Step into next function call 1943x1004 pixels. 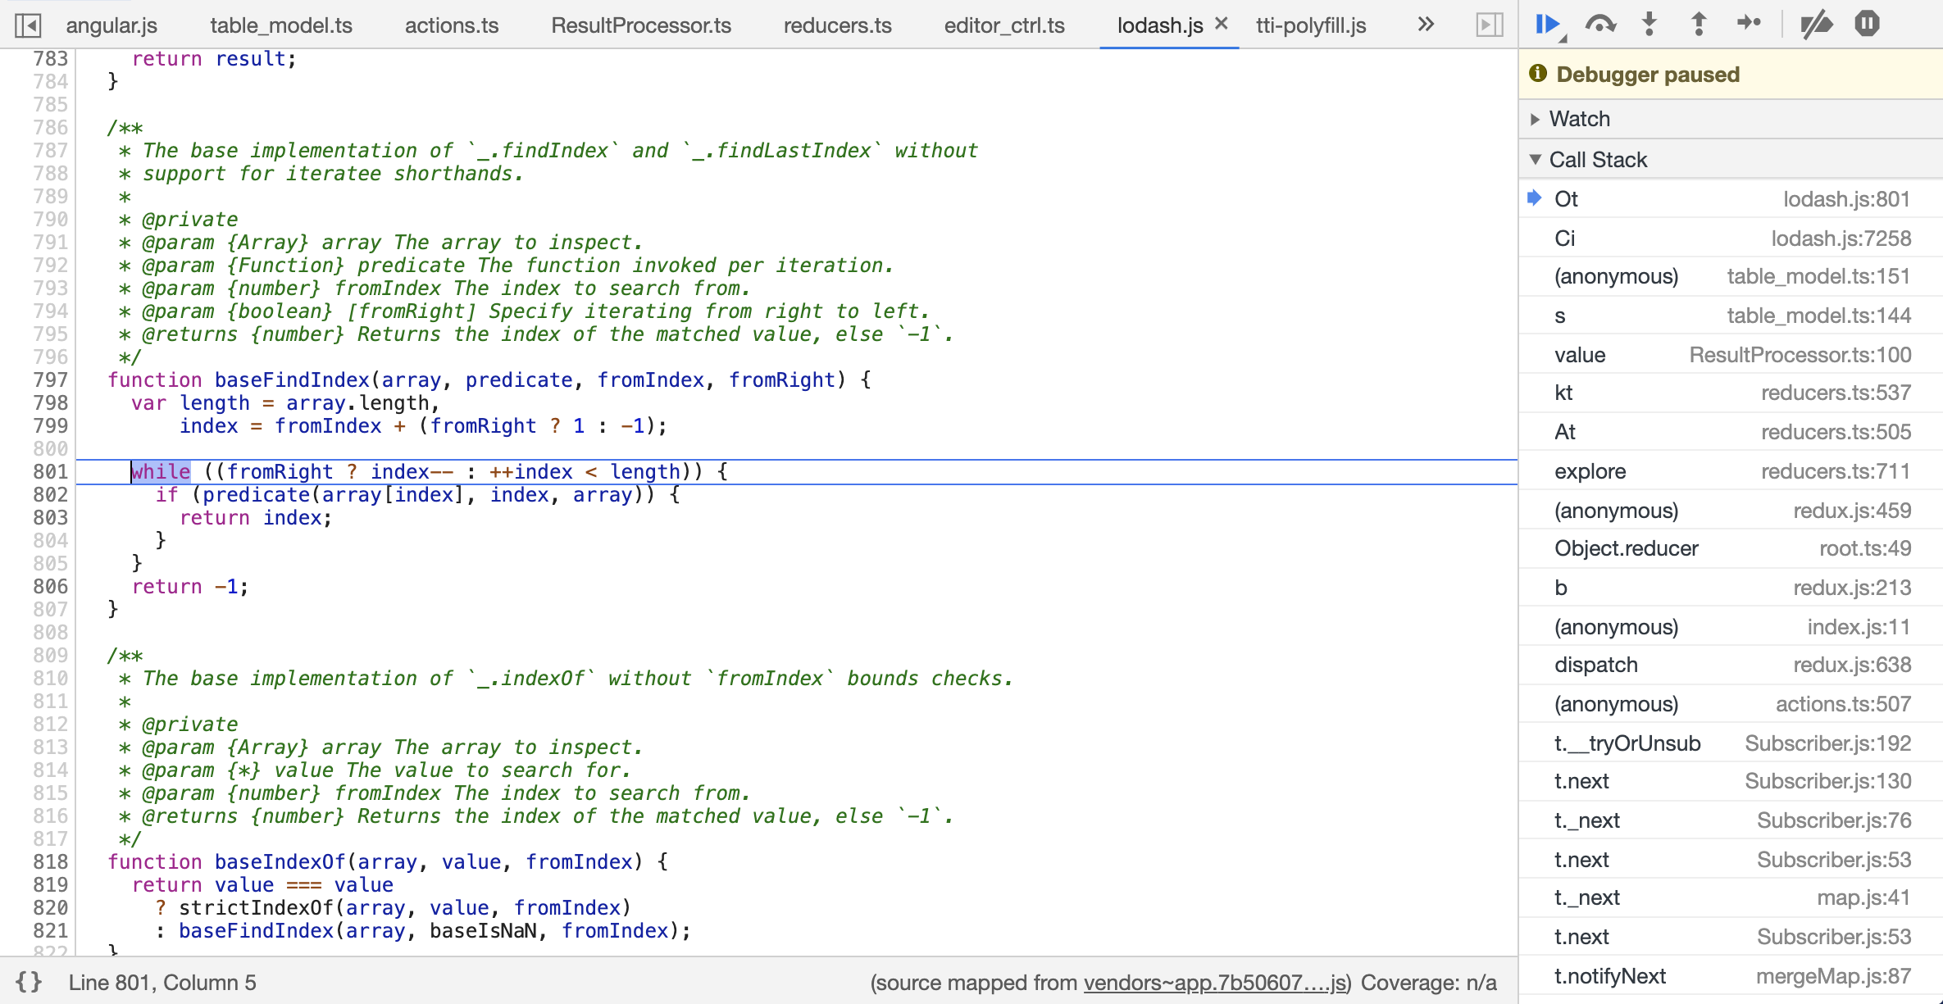coord(1649,25)
